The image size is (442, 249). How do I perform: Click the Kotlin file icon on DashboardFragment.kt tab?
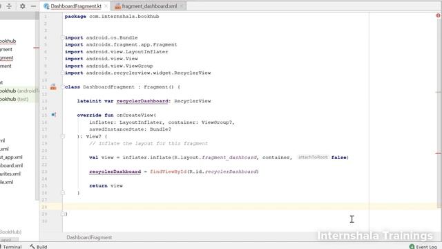click(46, 6)
